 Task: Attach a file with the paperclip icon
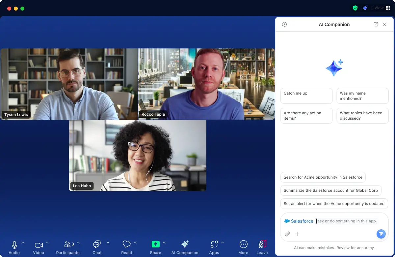coord(287,234)
